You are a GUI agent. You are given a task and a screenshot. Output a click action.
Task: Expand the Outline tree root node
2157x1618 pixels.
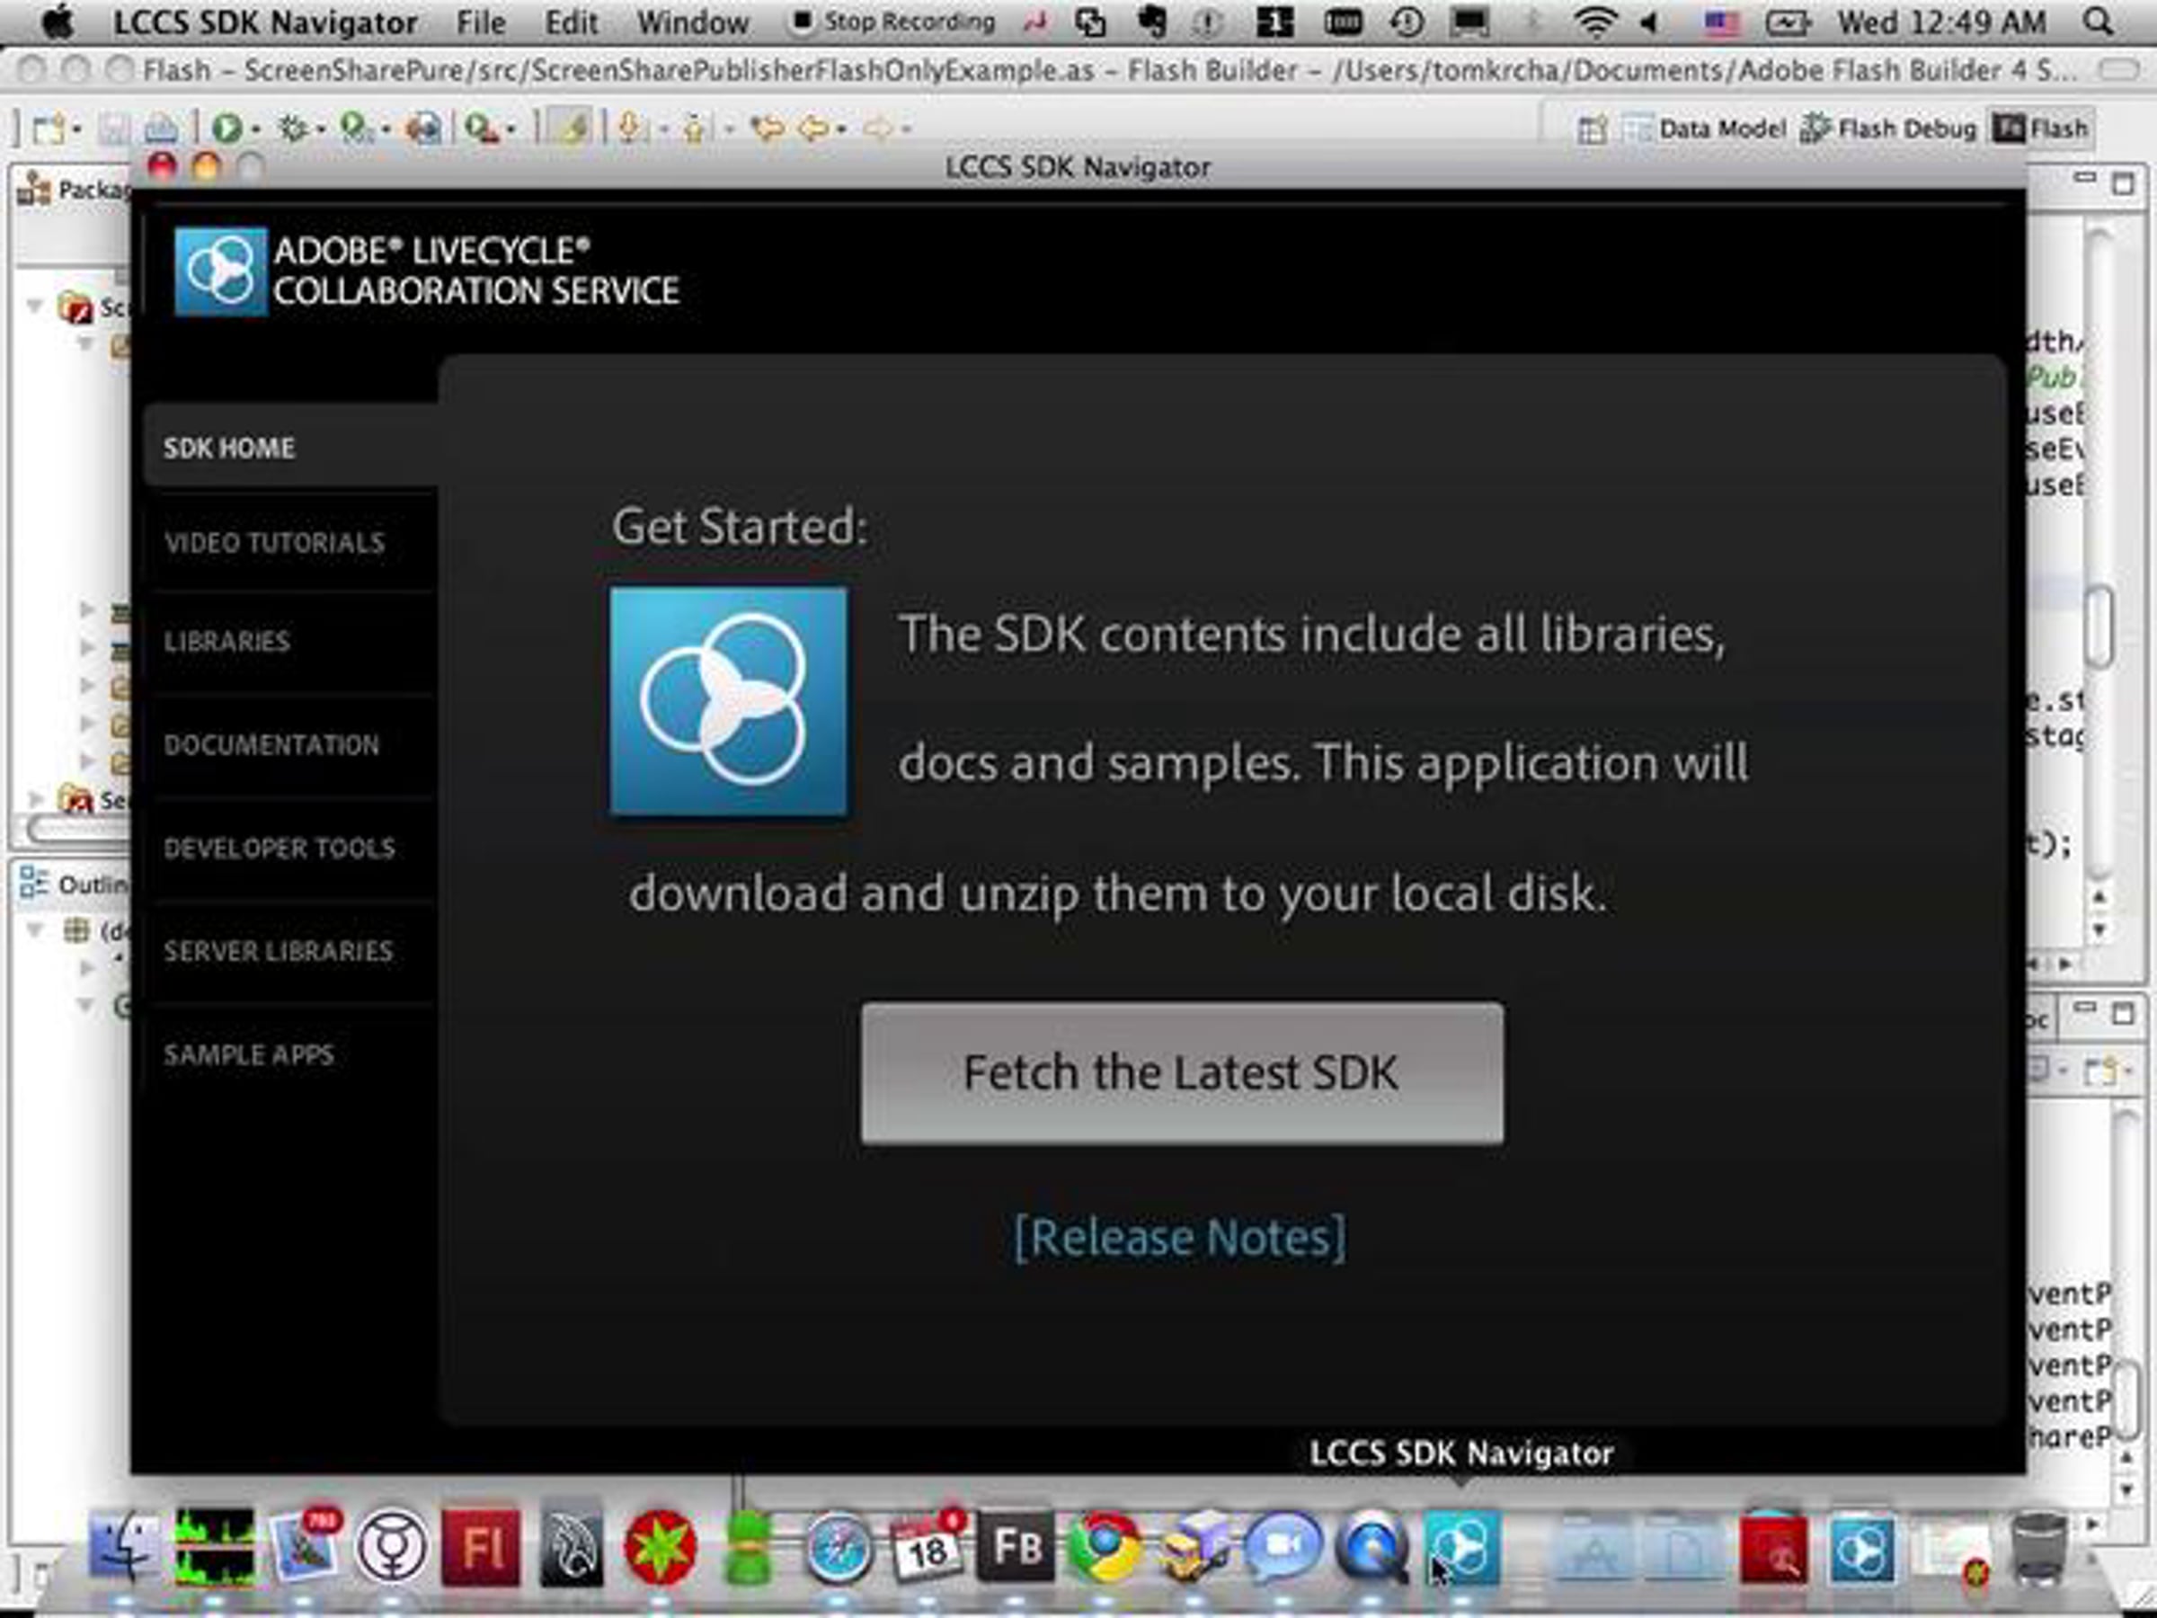tap(35, 930)
